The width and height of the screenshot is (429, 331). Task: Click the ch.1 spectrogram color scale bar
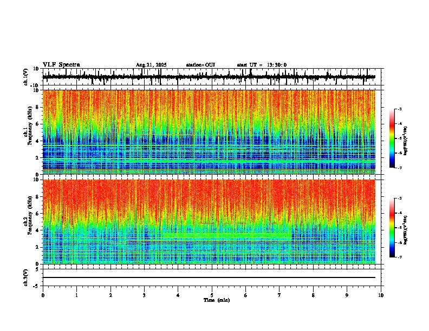pyautogui.click(x=392, y=138)
